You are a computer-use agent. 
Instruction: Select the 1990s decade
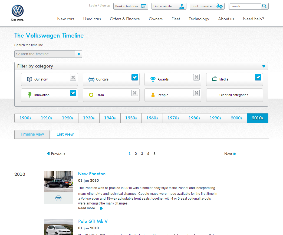click(216, 118)
